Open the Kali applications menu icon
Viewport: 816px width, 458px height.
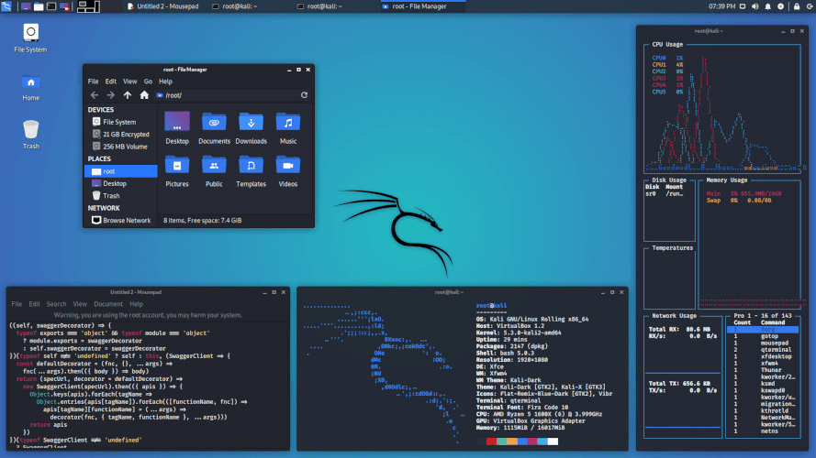click(8, 6)
